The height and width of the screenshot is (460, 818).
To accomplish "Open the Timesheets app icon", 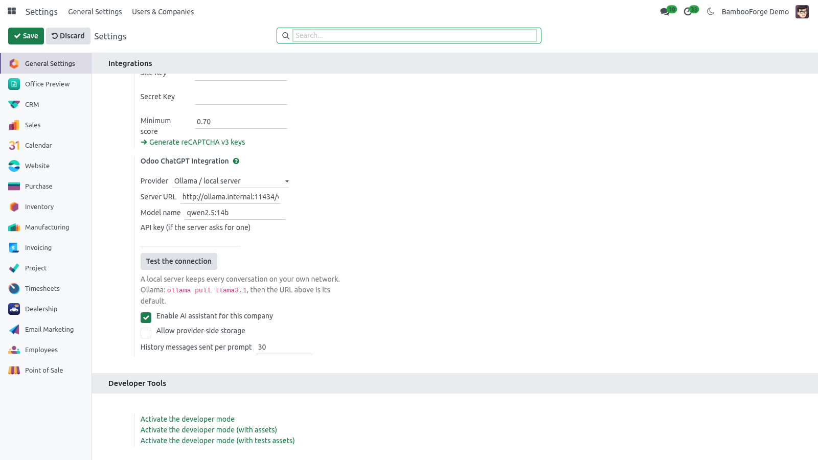I will tap(14, 288).
